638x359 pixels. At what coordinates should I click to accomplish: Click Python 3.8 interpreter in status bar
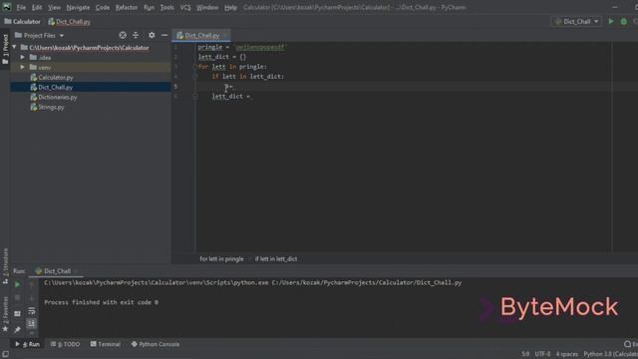610,354
